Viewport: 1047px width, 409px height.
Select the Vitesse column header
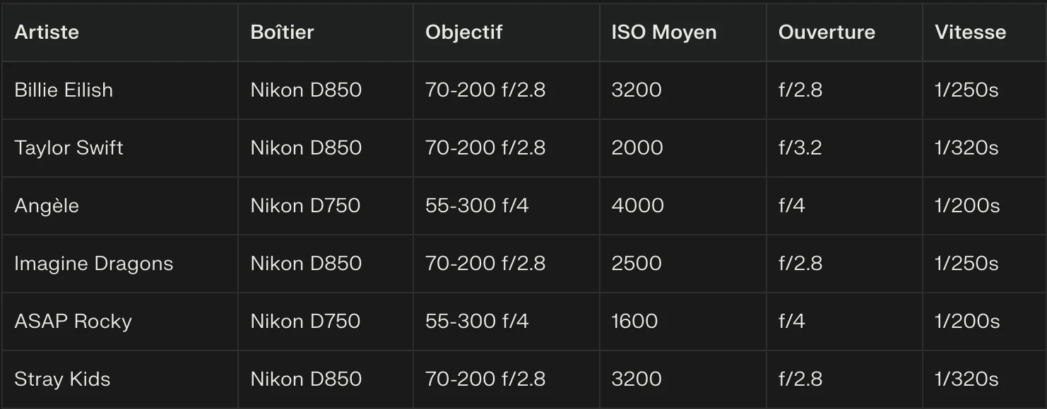tap(970, 32)
